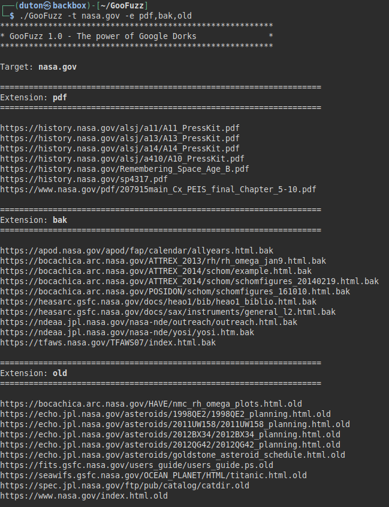Viewport: 389px width, 507px height.
Task: Open the nmc_rh_omega_plots.html.old link
Action: (151, 404)
